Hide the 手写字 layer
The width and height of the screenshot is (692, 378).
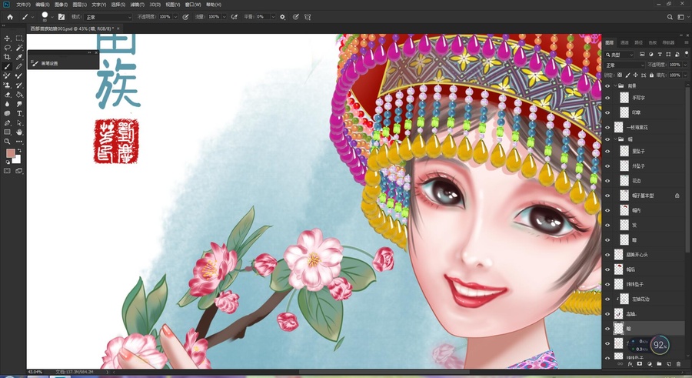607,98
